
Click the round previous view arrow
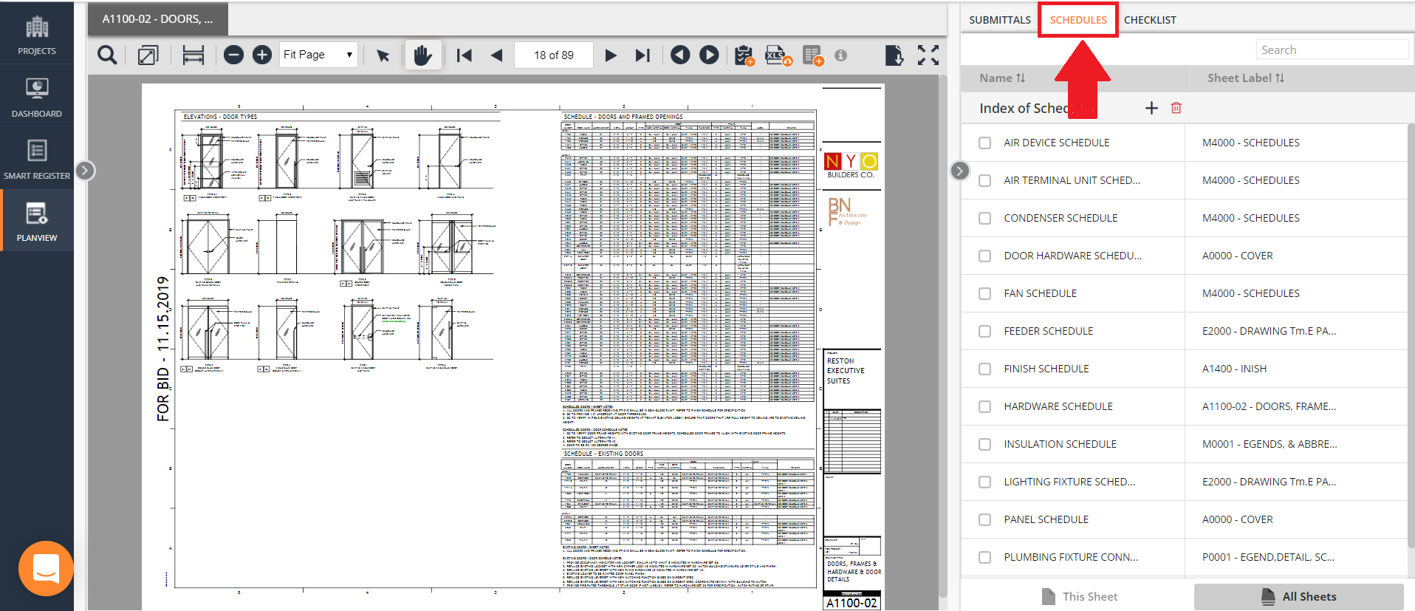pyautogui.click(x=680, y=55)
